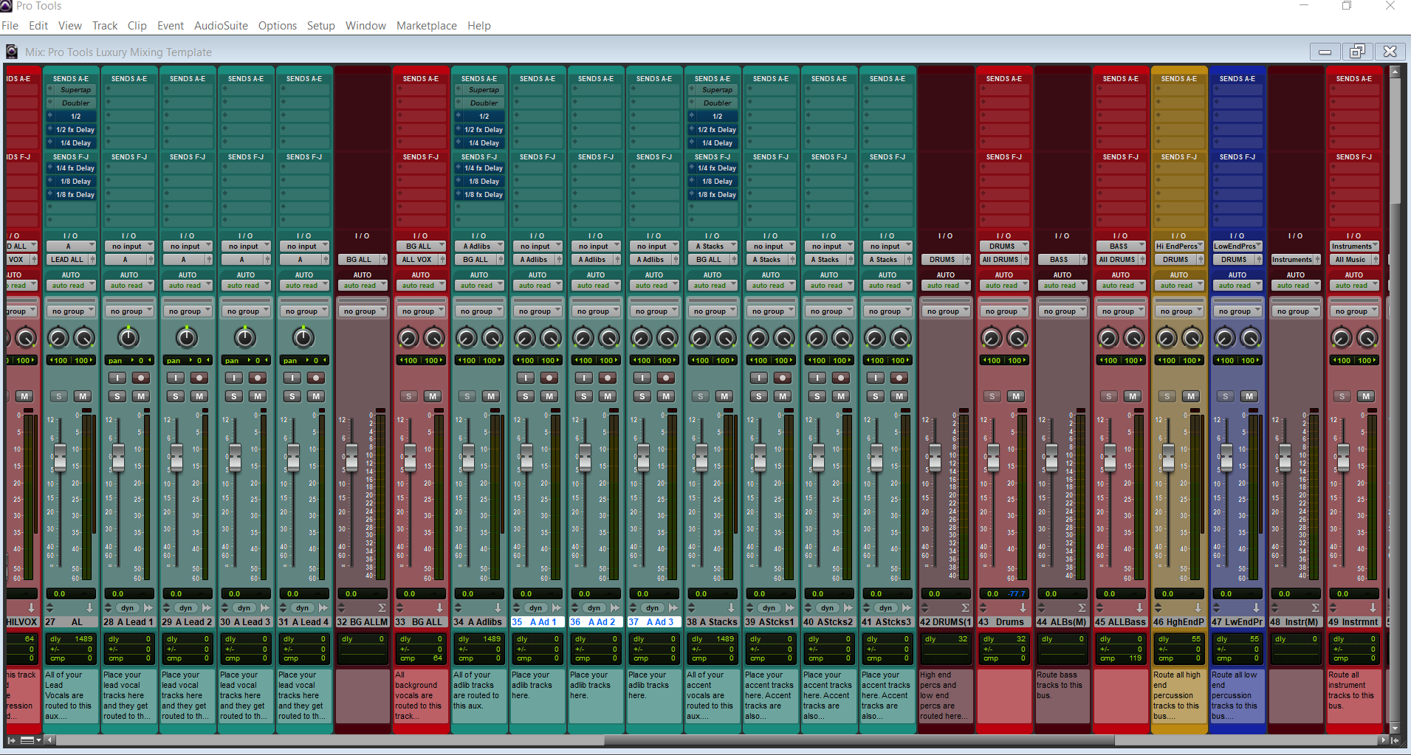1411x755 pixels.
Task: Open the Supertap send on the first channel strip
Action: [x=72, y=89]
